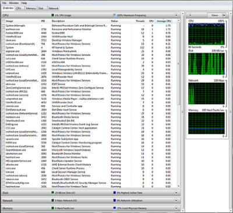233x213 pixels.
Task: Check the SearchIndexer.exe process checkbox
Action: click(x=3, y=150)
